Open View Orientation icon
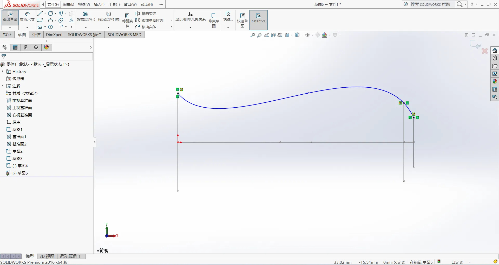499x265 pixels. pyautogui.click(x=287, y=35)
